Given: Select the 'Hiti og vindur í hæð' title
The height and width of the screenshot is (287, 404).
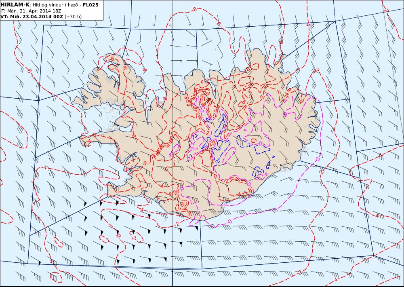Looking at the screenshot, I should click(55, 5).
